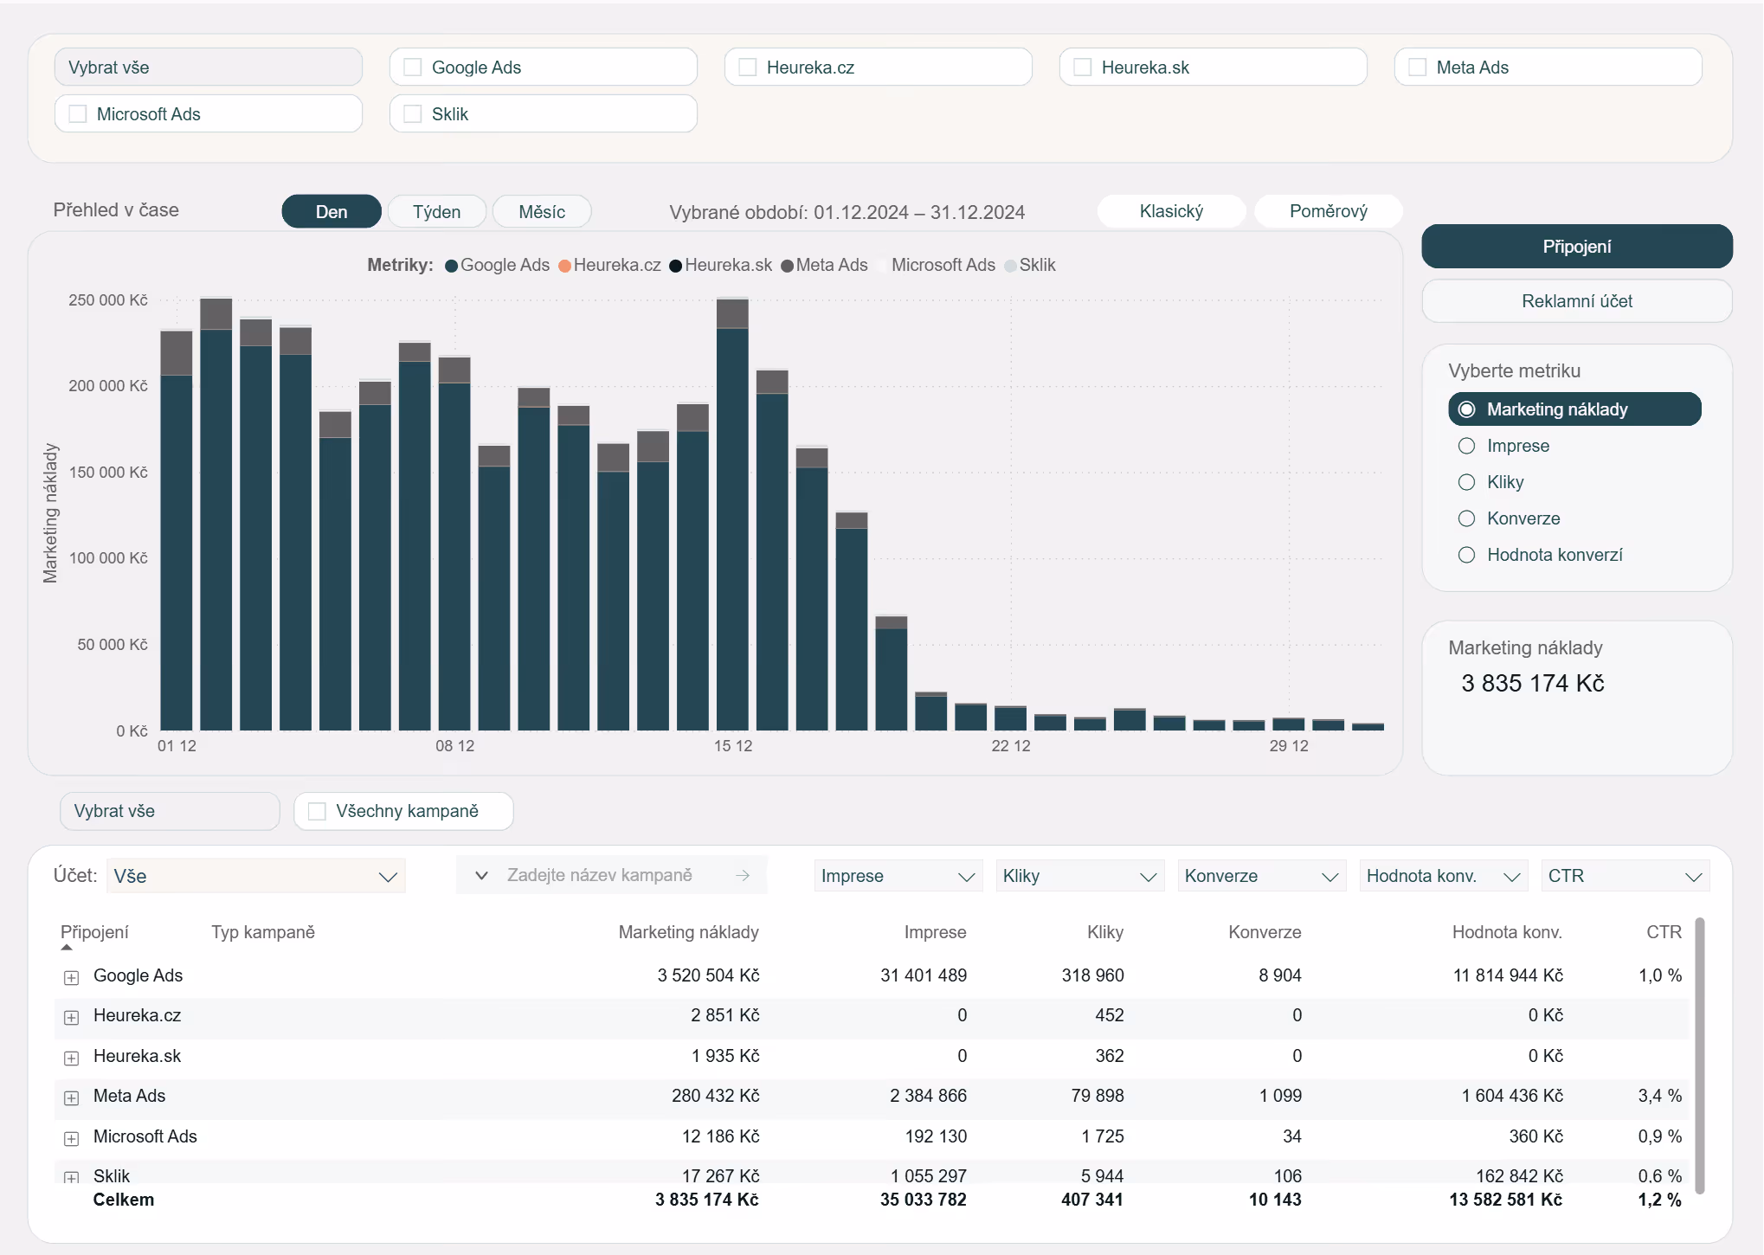Sort table by Kliky column header
This screenshot has height=1255, width=1764.
pos(1105,932)
